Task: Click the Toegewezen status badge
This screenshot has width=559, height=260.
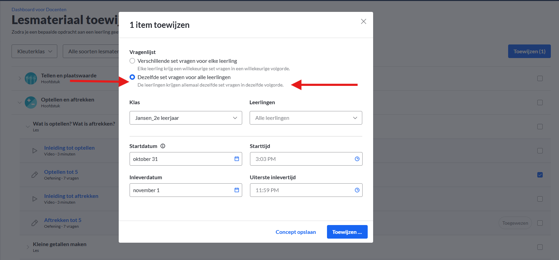Action: pyautogui.click(x=515, y=223)
